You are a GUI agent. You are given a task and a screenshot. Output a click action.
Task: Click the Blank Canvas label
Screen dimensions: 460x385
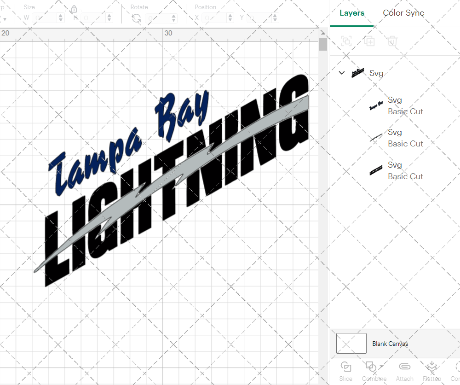pyautogui.click(x=390, y=344)
